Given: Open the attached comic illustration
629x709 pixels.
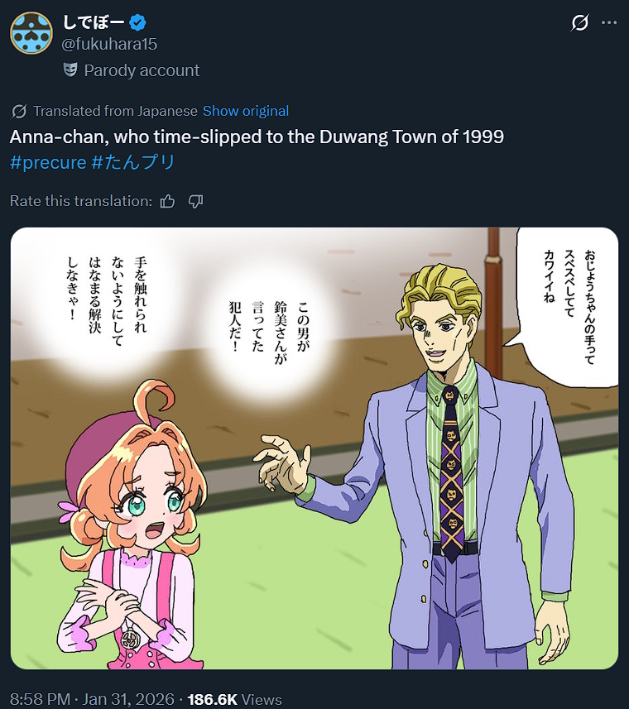Looking at the screenshot, I should click(314, 448).
